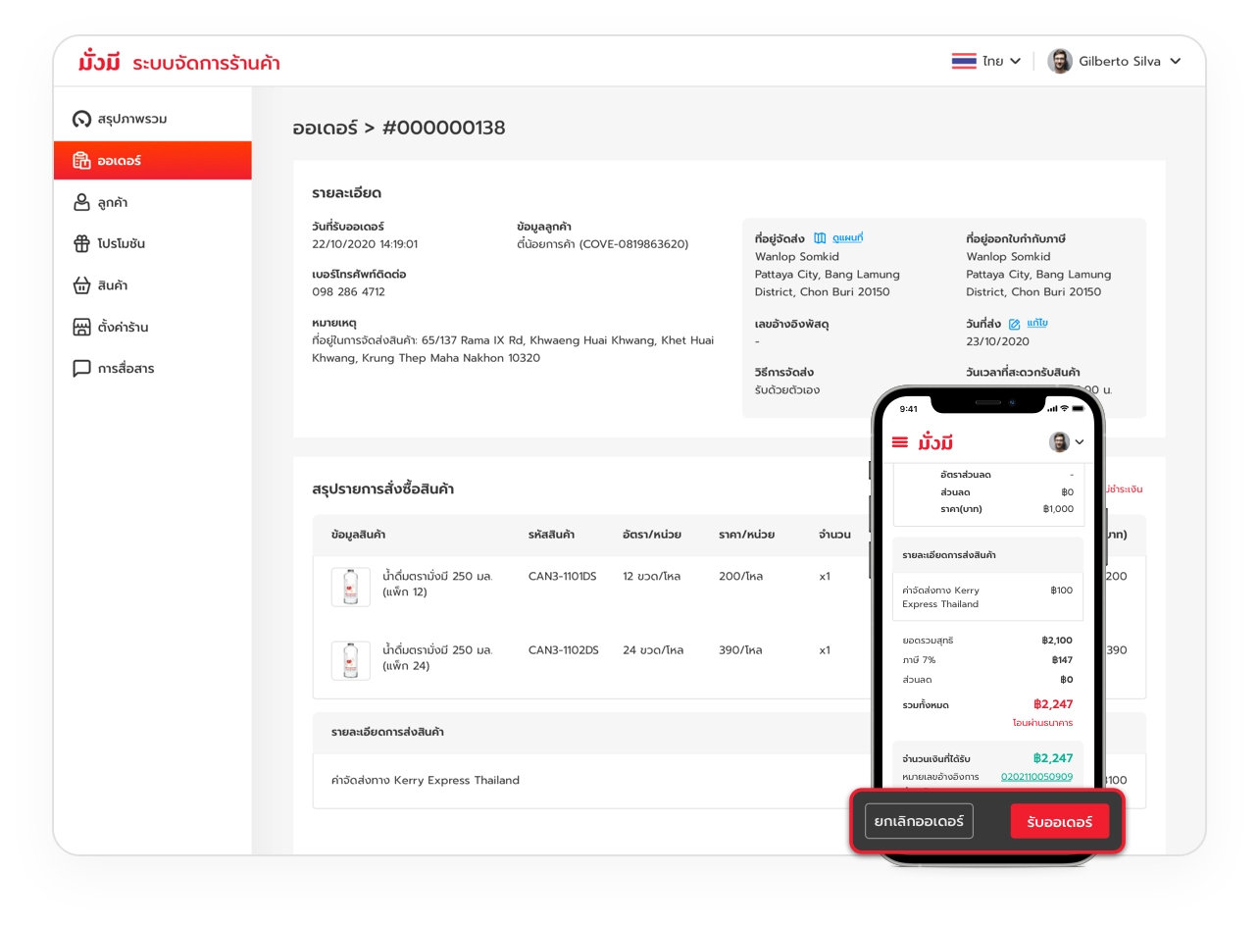1259x926 pixels.
Task: Select the ตั้งค่าร้าน menu item
Action: [123, 327]
